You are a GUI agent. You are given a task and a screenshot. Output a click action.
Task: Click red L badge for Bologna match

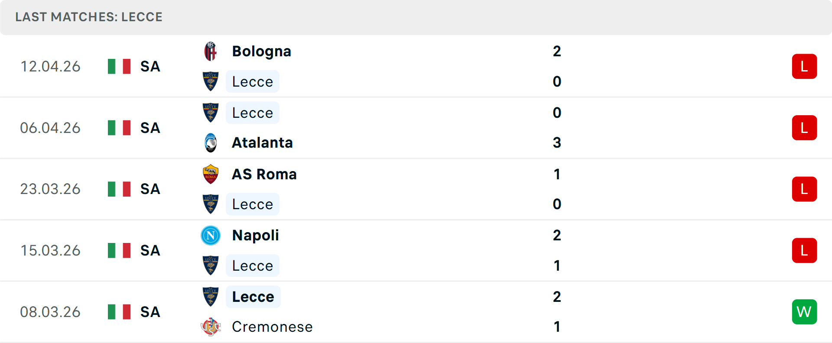point(804,67)
